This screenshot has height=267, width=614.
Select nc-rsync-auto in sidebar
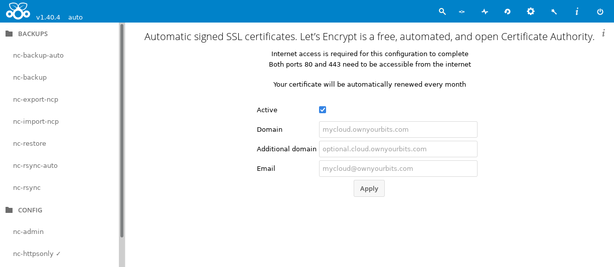tap(36, 165)
